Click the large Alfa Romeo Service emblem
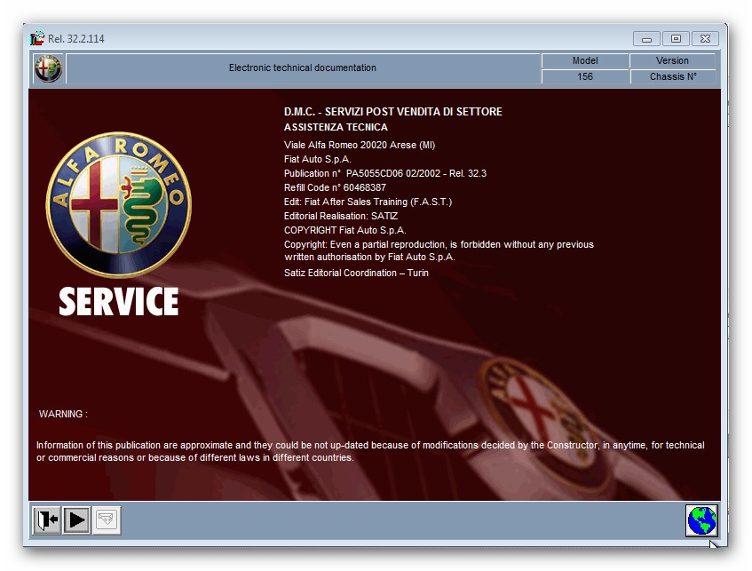752x571 pixels. (x=118, y=203)
